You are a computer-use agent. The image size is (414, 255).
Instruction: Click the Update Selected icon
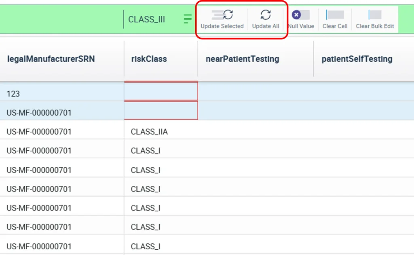pyautogui.click(x=222, y=15)
